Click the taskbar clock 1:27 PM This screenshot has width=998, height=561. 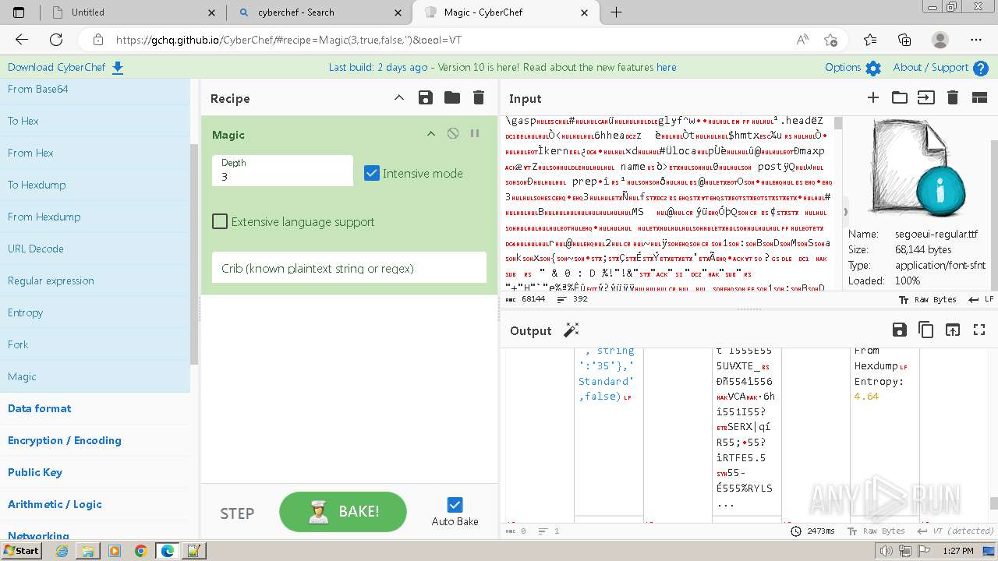(959, 551)
